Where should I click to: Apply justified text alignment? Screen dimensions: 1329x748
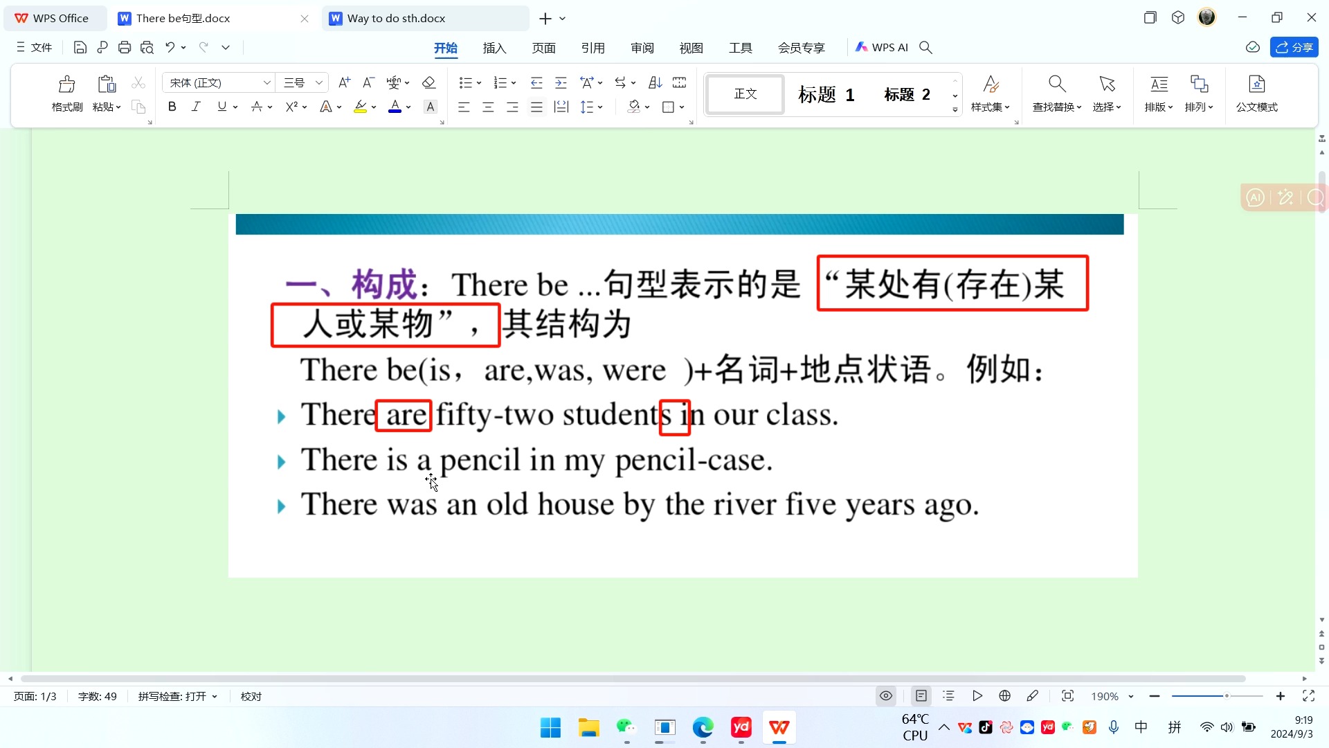pos(536,107)
